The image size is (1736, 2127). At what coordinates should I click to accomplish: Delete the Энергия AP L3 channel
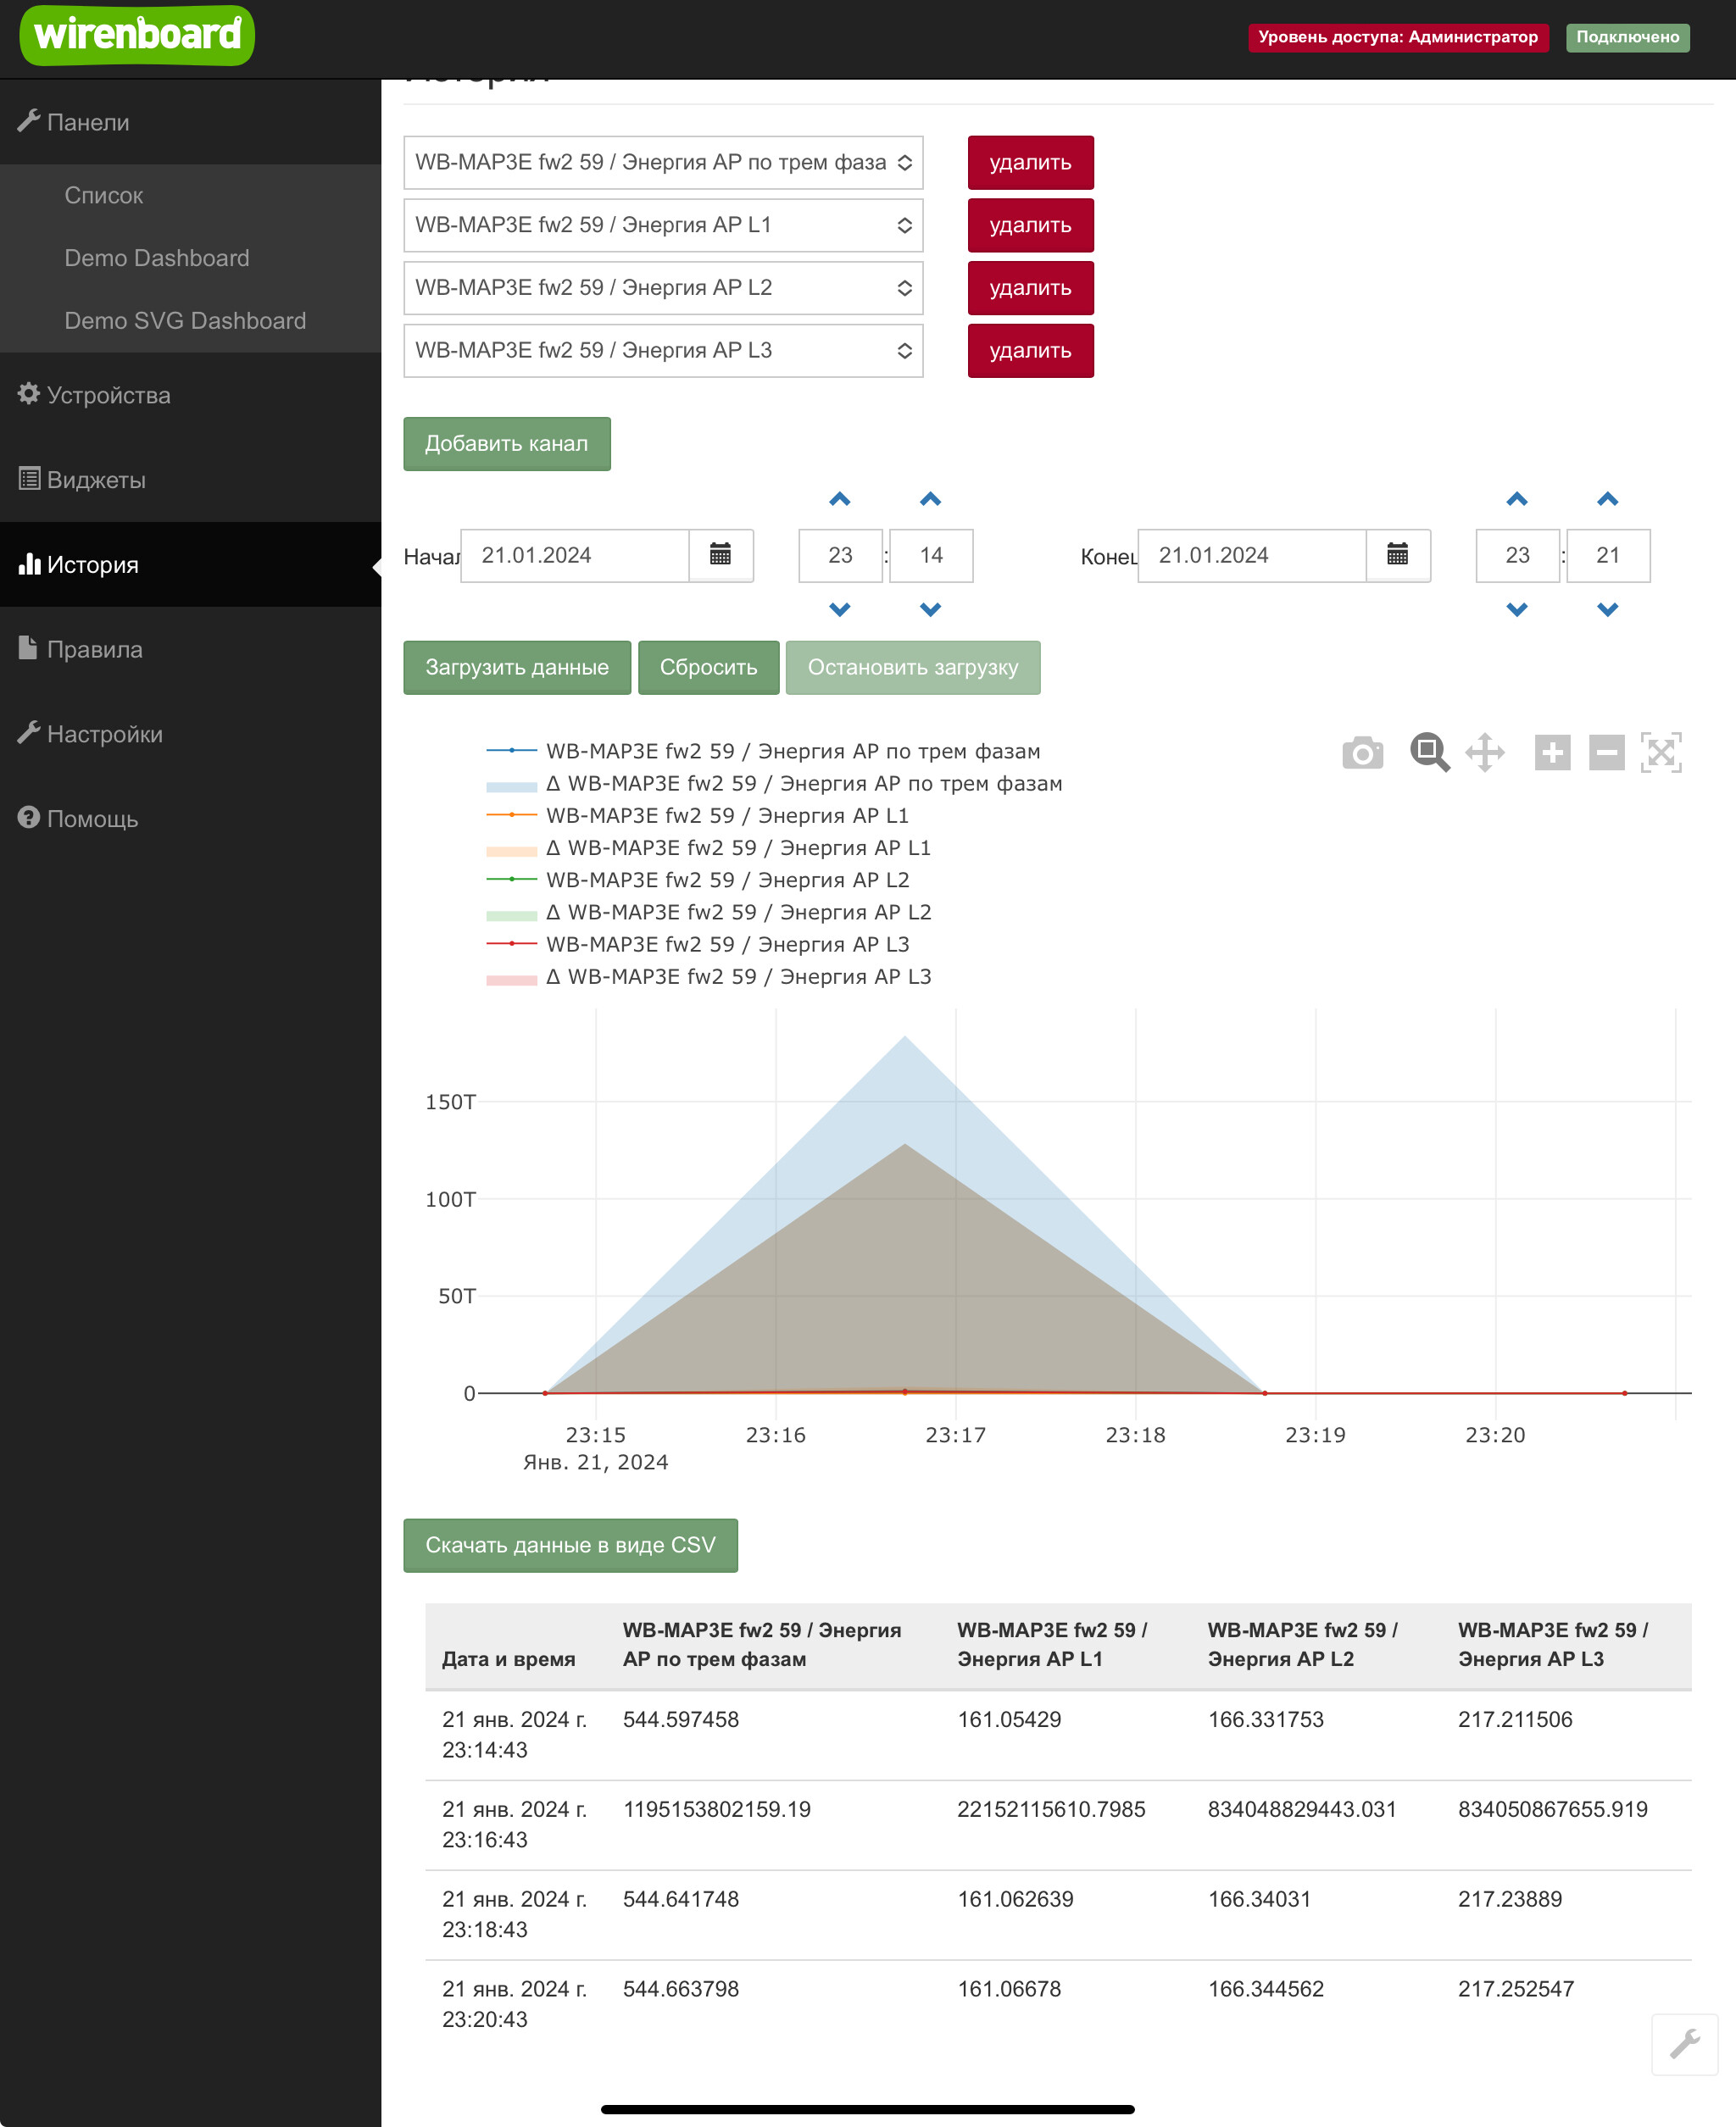1030,351
